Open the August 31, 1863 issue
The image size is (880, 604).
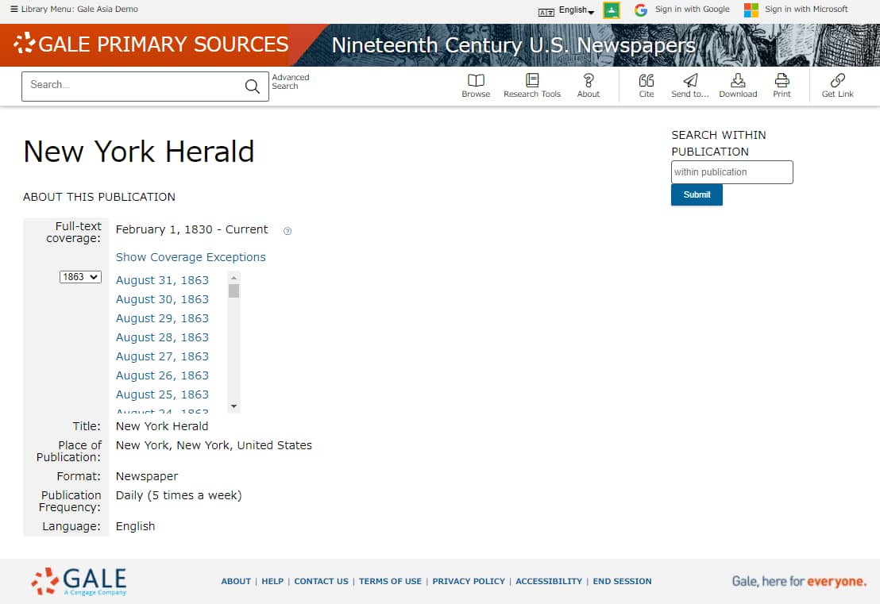point(162,280)
